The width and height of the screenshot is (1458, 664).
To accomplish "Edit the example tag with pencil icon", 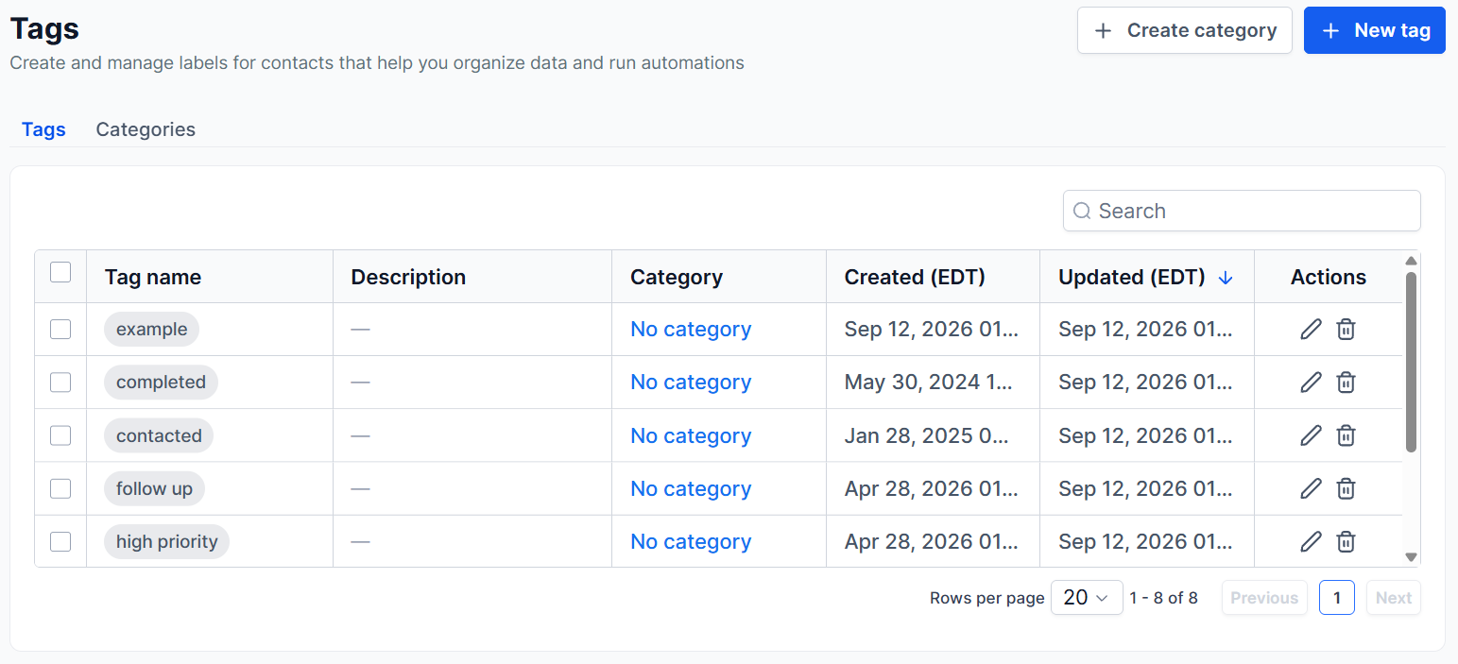I will [x=1311, y=329].
